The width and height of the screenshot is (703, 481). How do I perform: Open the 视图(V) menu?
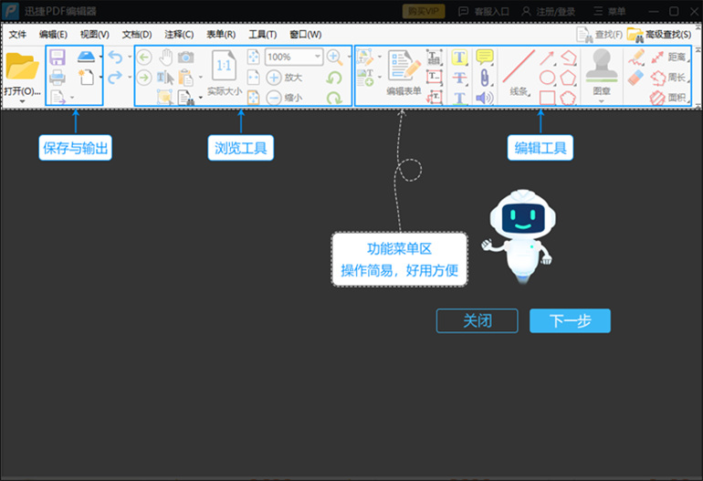pos(95,35)
